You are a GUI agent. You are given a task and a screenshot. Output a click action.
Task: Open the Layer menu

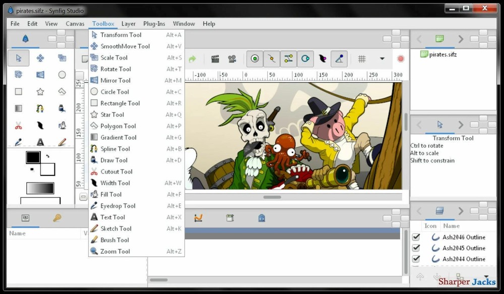(128, 24)
